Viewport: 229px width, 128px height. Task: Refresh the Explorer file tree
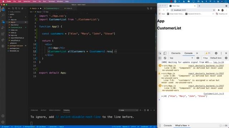click(19, 9)
